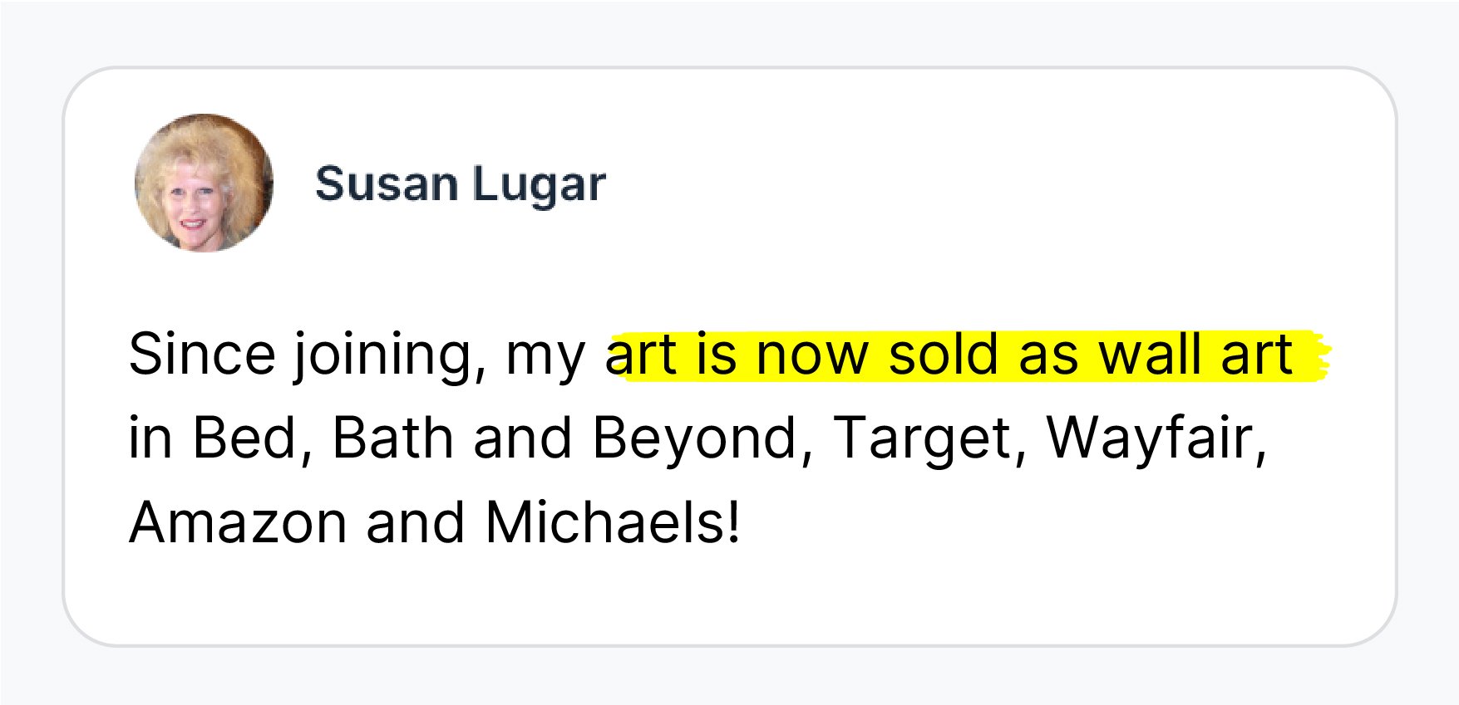Screen dimensions: 1459x705
Task: Click the word Bath
Action: point(393,438)
